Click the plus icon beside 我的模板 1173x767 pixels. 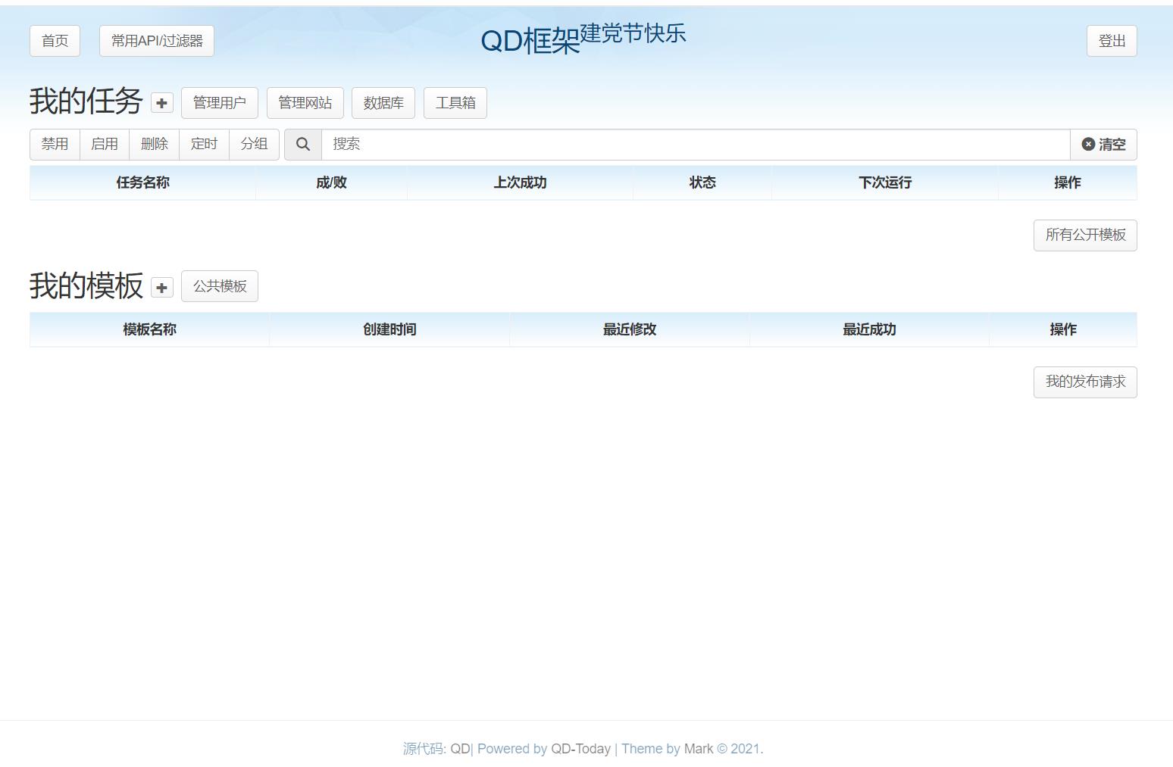pos(161,287)
